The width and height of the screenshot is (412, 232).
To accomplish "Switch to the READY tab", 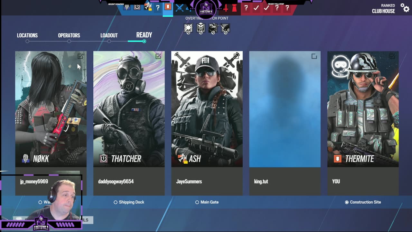I will (144, 35).
